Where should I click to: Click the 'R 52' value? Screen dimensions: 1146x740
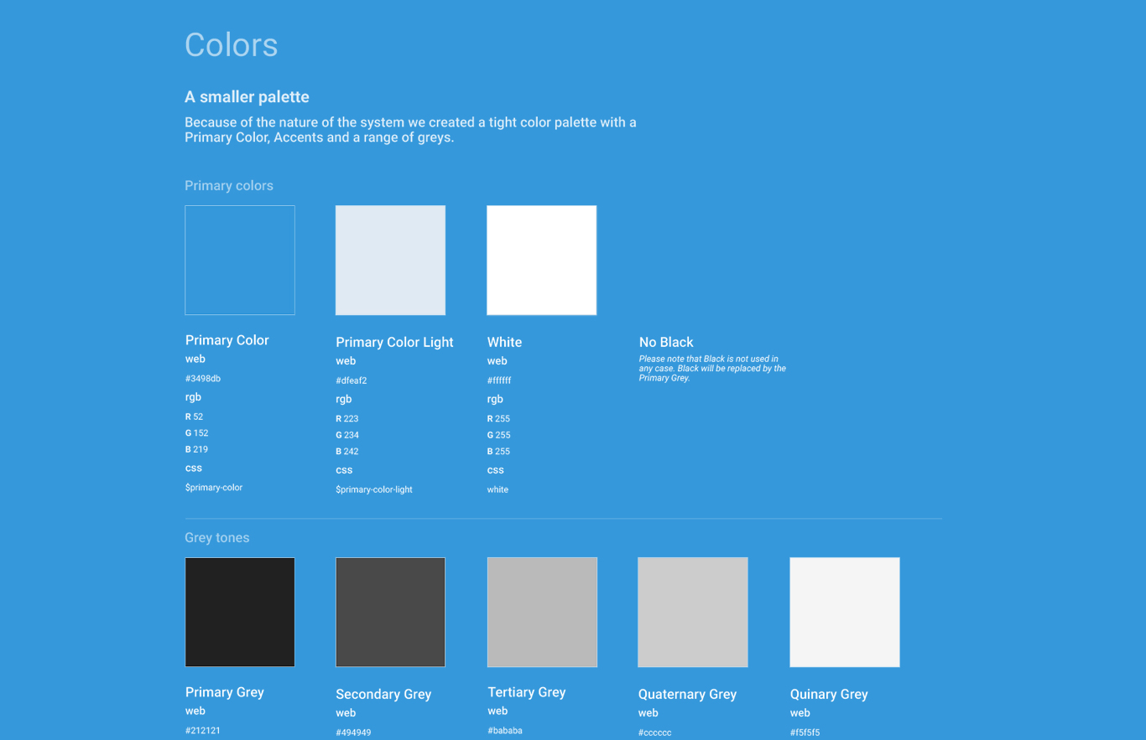(195, 417)
